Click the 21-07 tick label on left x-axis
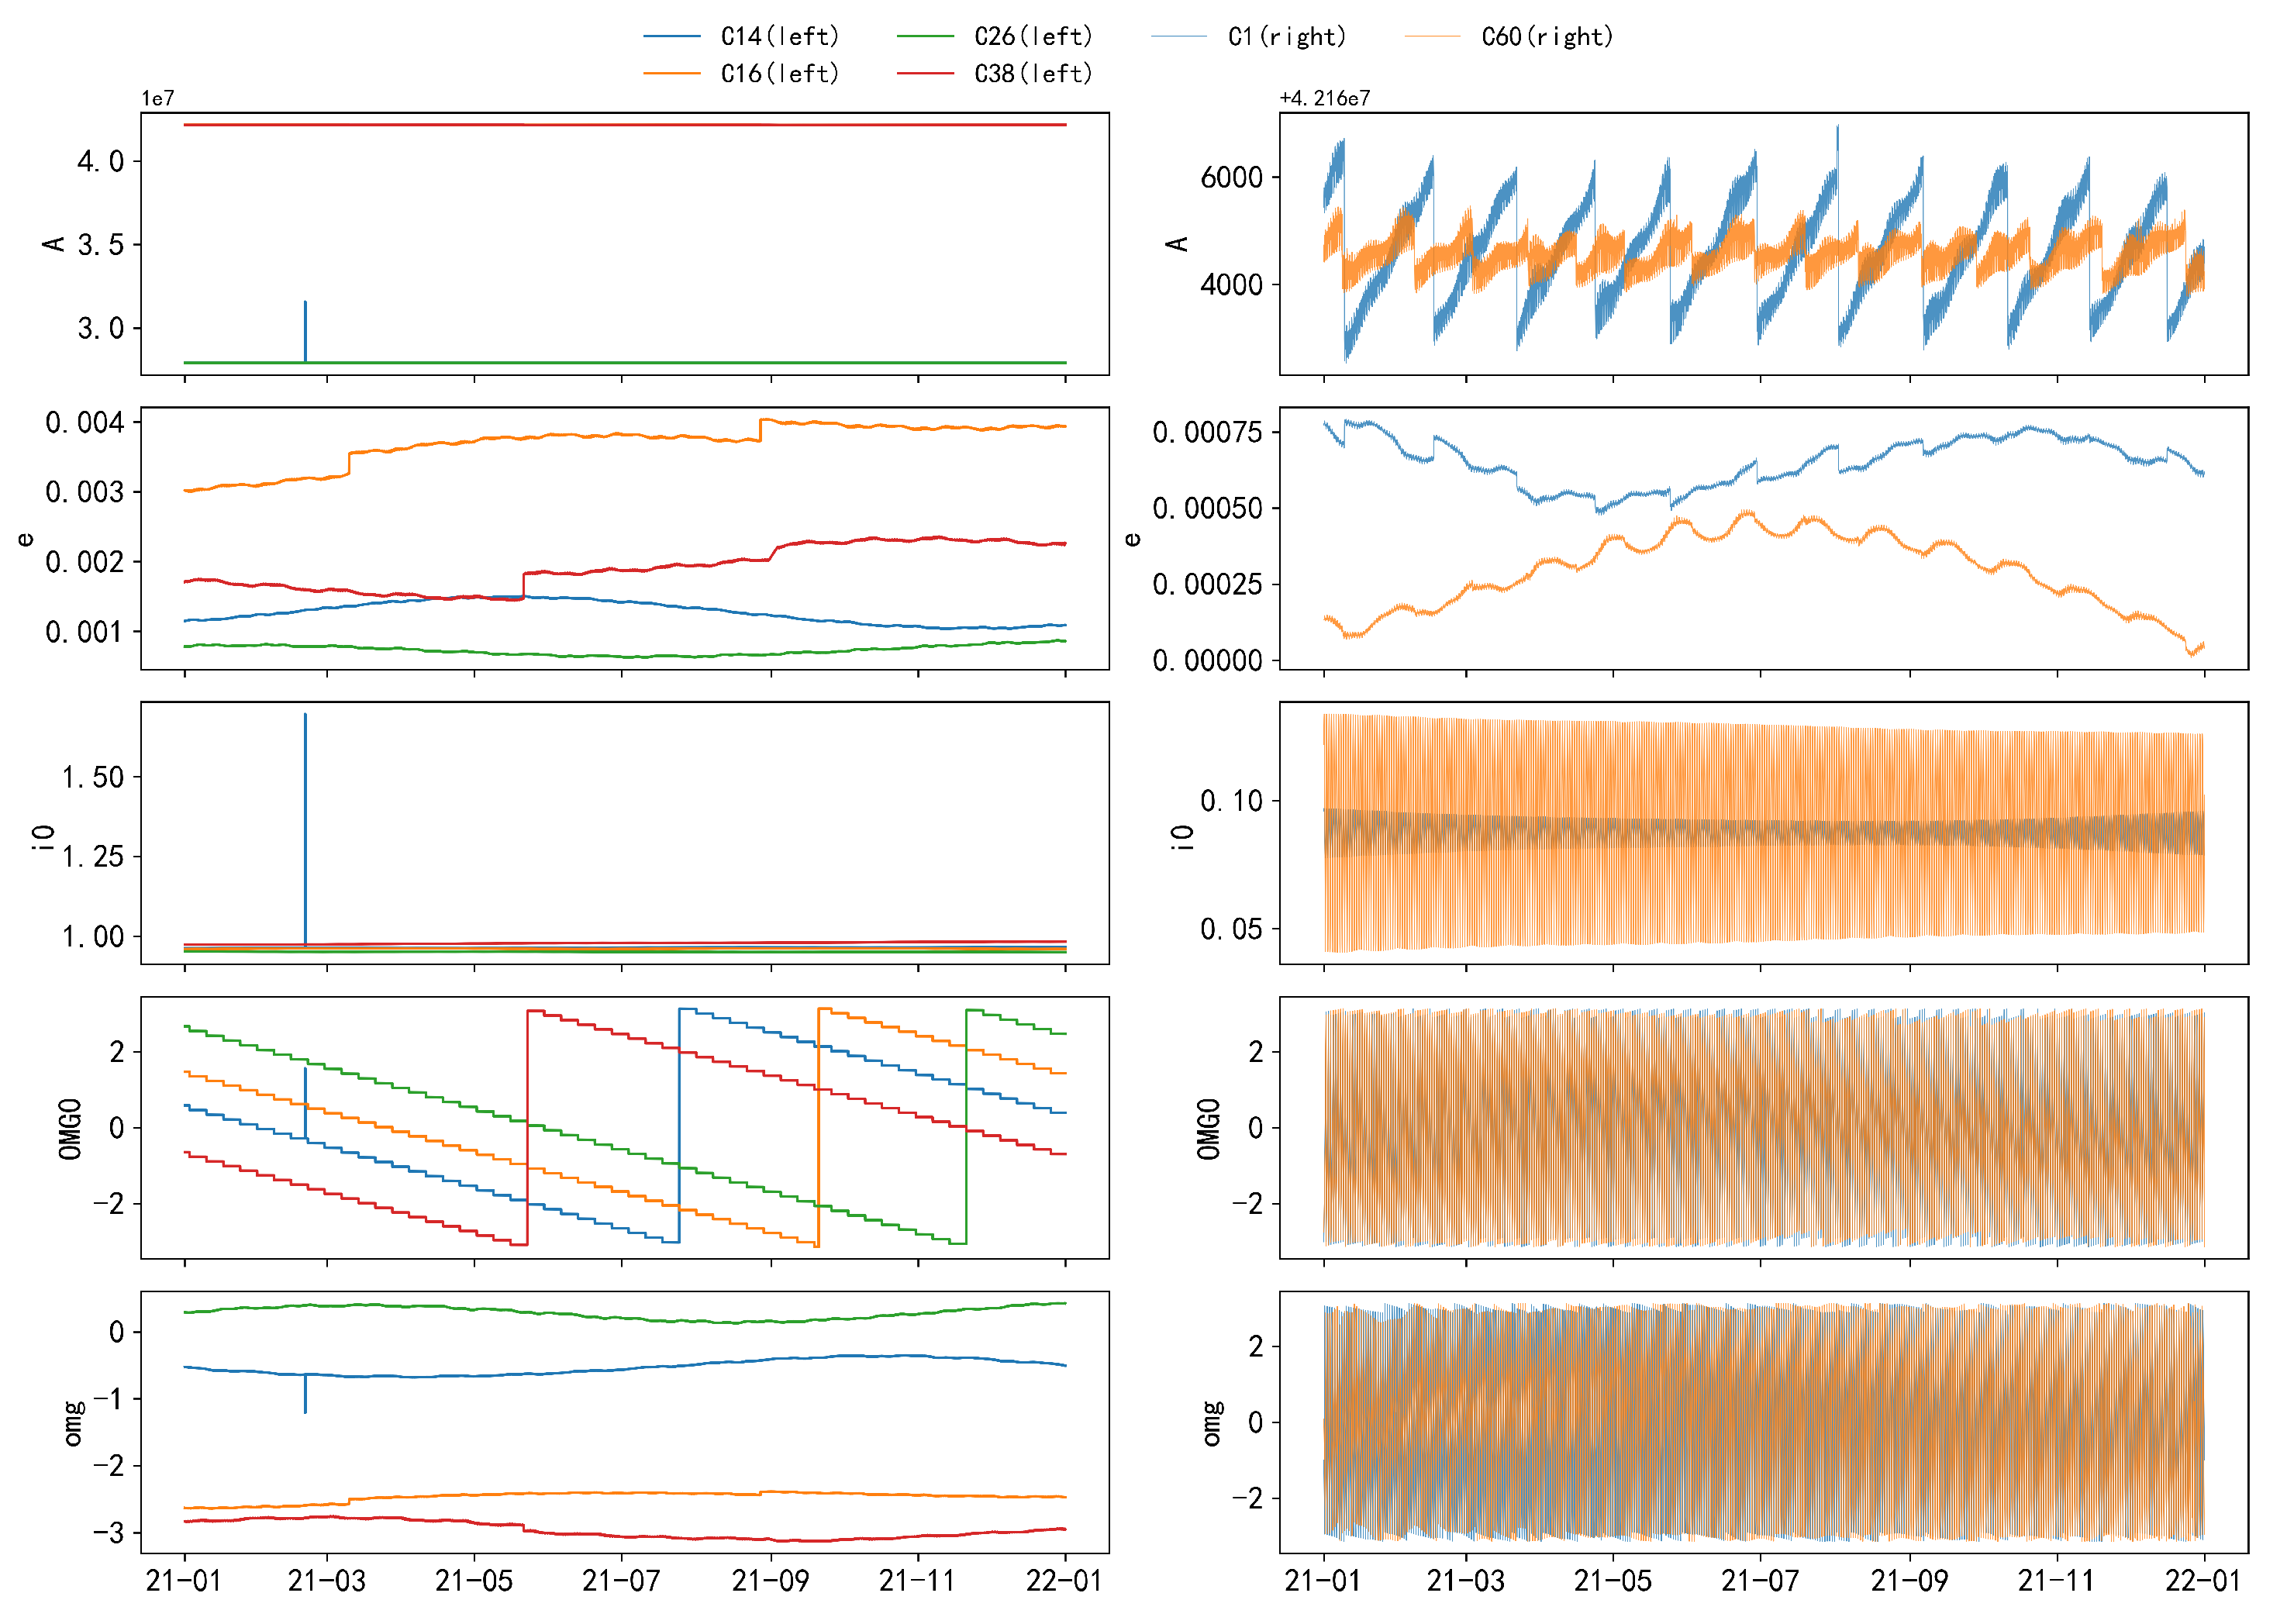 click(621, 1581)
